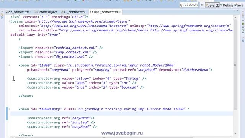This screenshot has height=138, width=245.
Task: Collapse the t1000 bean fold marker
Action: coord(9,65)
